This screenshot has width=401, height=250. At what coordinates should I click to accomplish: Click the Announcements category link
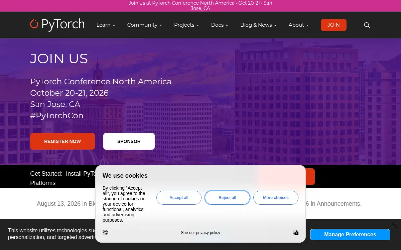338,204
